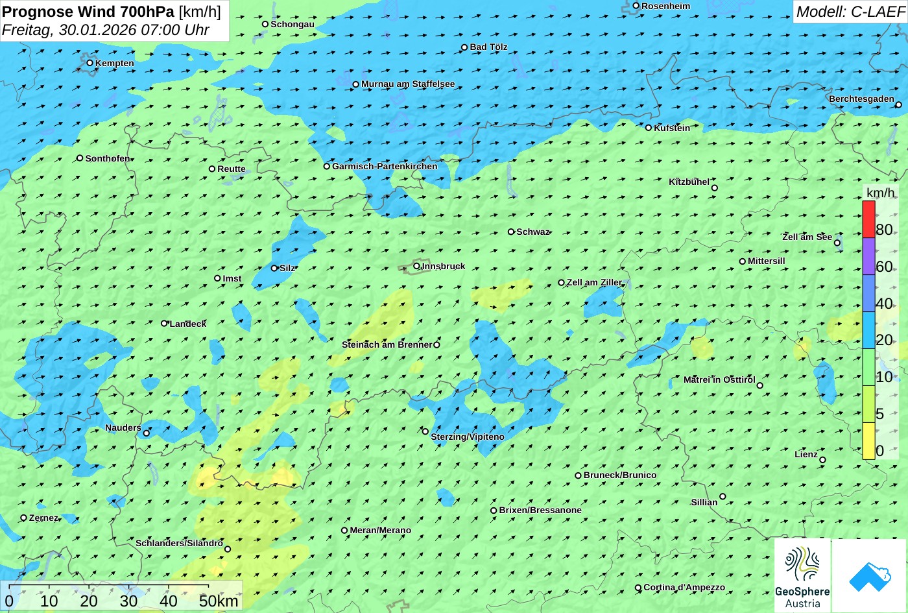Viewport: 908px width, 613px height.
Task: Click the light blue 20 km/h legend swatch
Action: tap(868, 330)
